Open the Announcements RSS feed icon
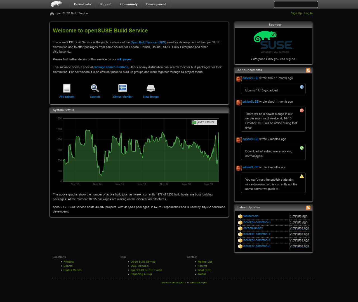The image size is (358, 302). tap(308, 70)
